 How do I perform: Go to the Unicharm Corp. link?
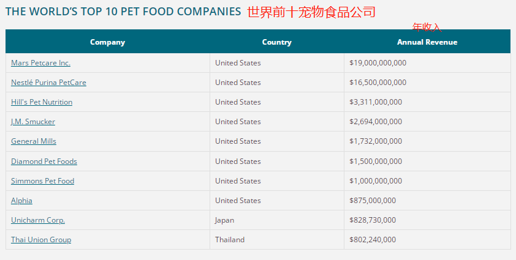[38, 220]
